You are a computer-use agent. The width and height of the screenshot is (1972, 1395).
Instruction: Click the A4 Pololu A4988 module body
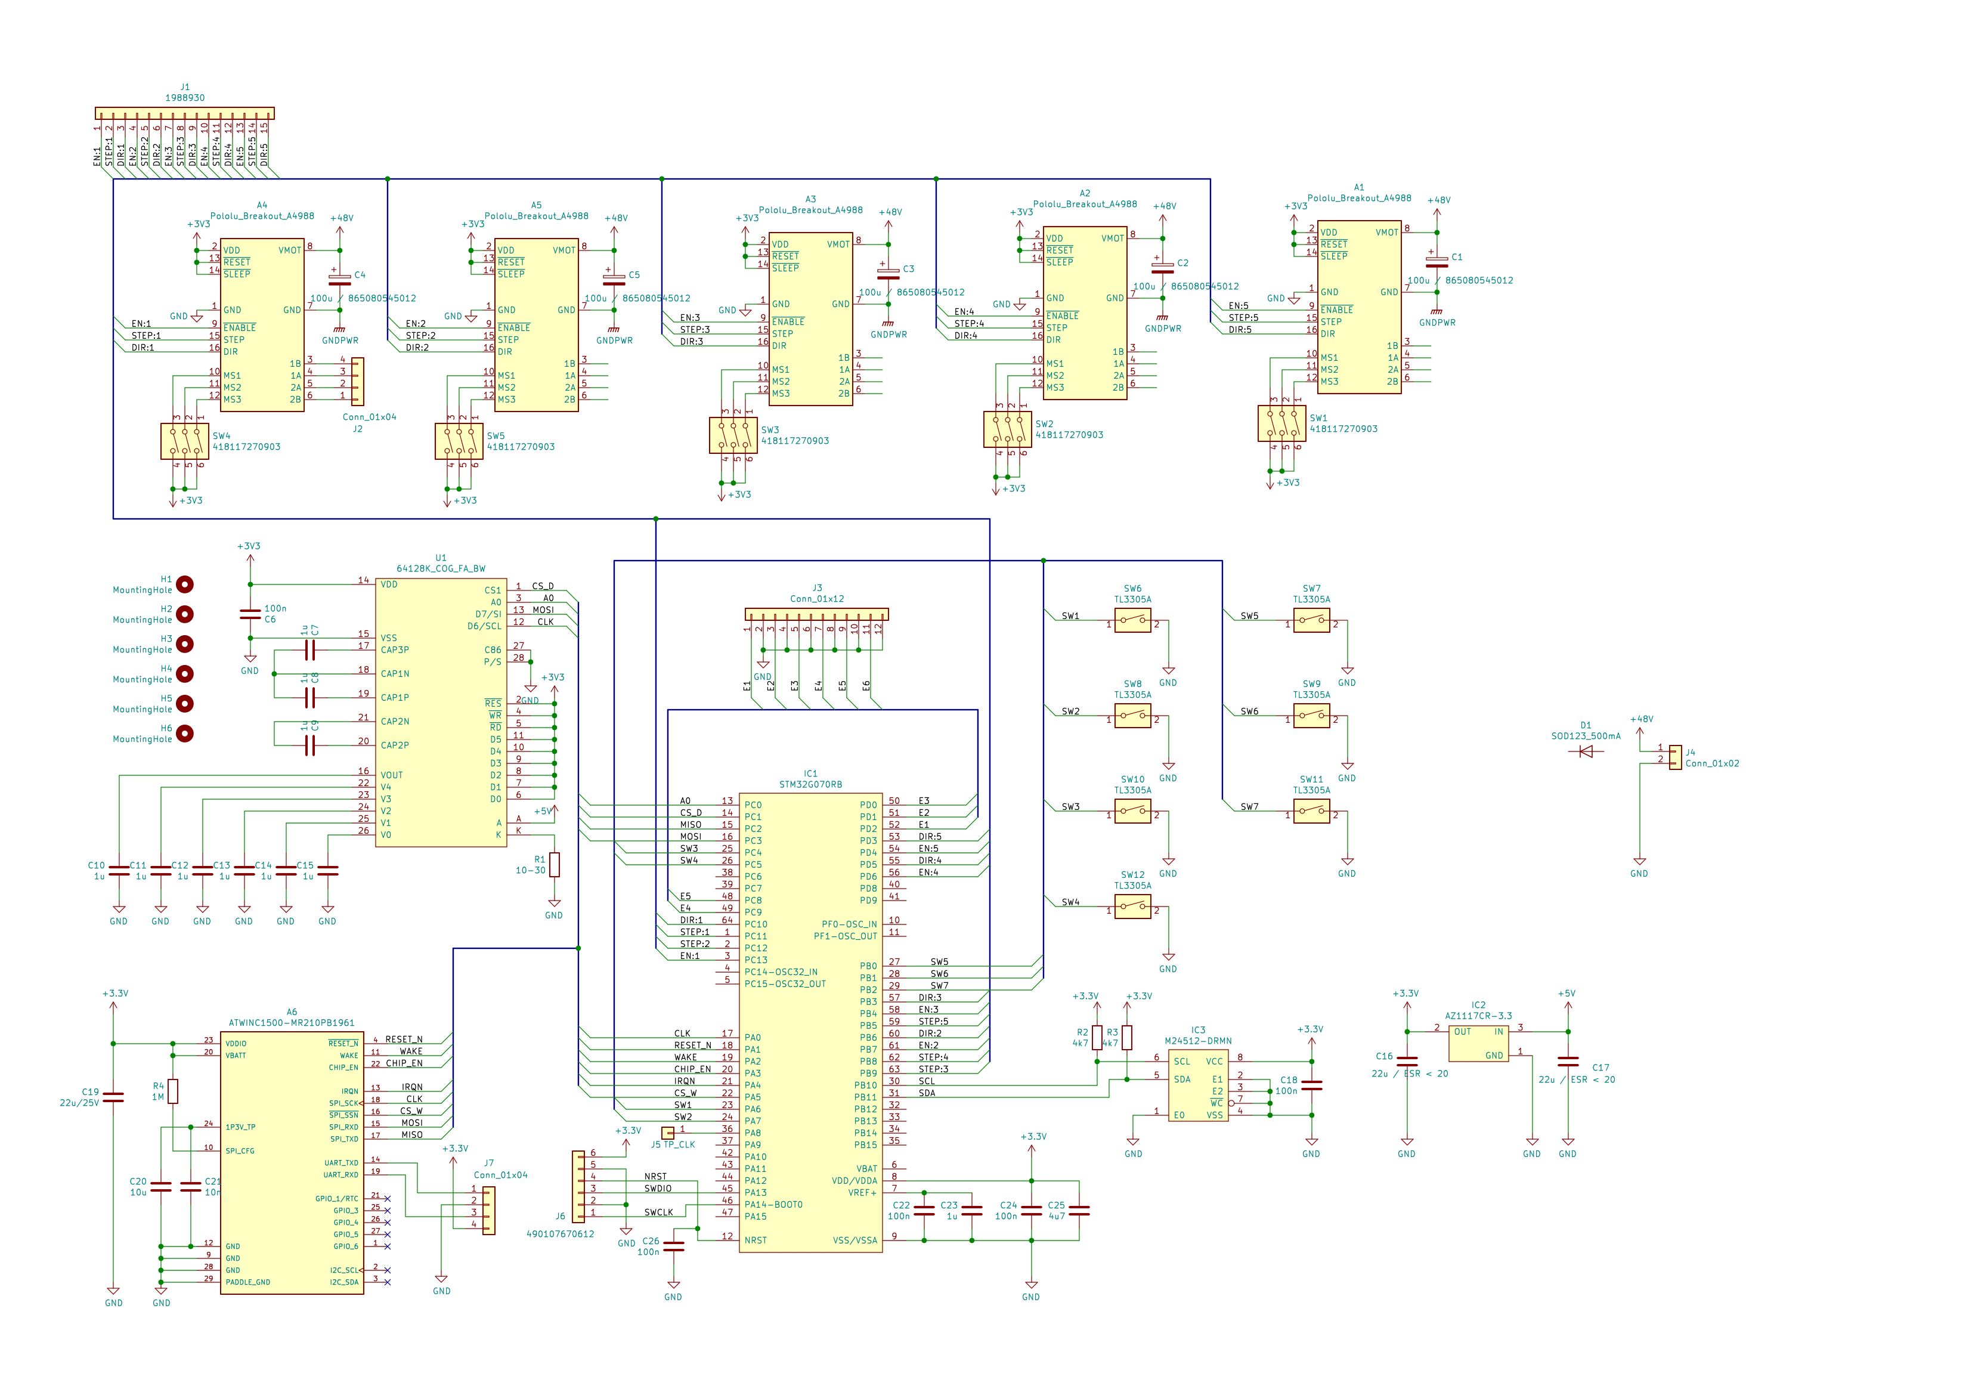click(262, 324)
